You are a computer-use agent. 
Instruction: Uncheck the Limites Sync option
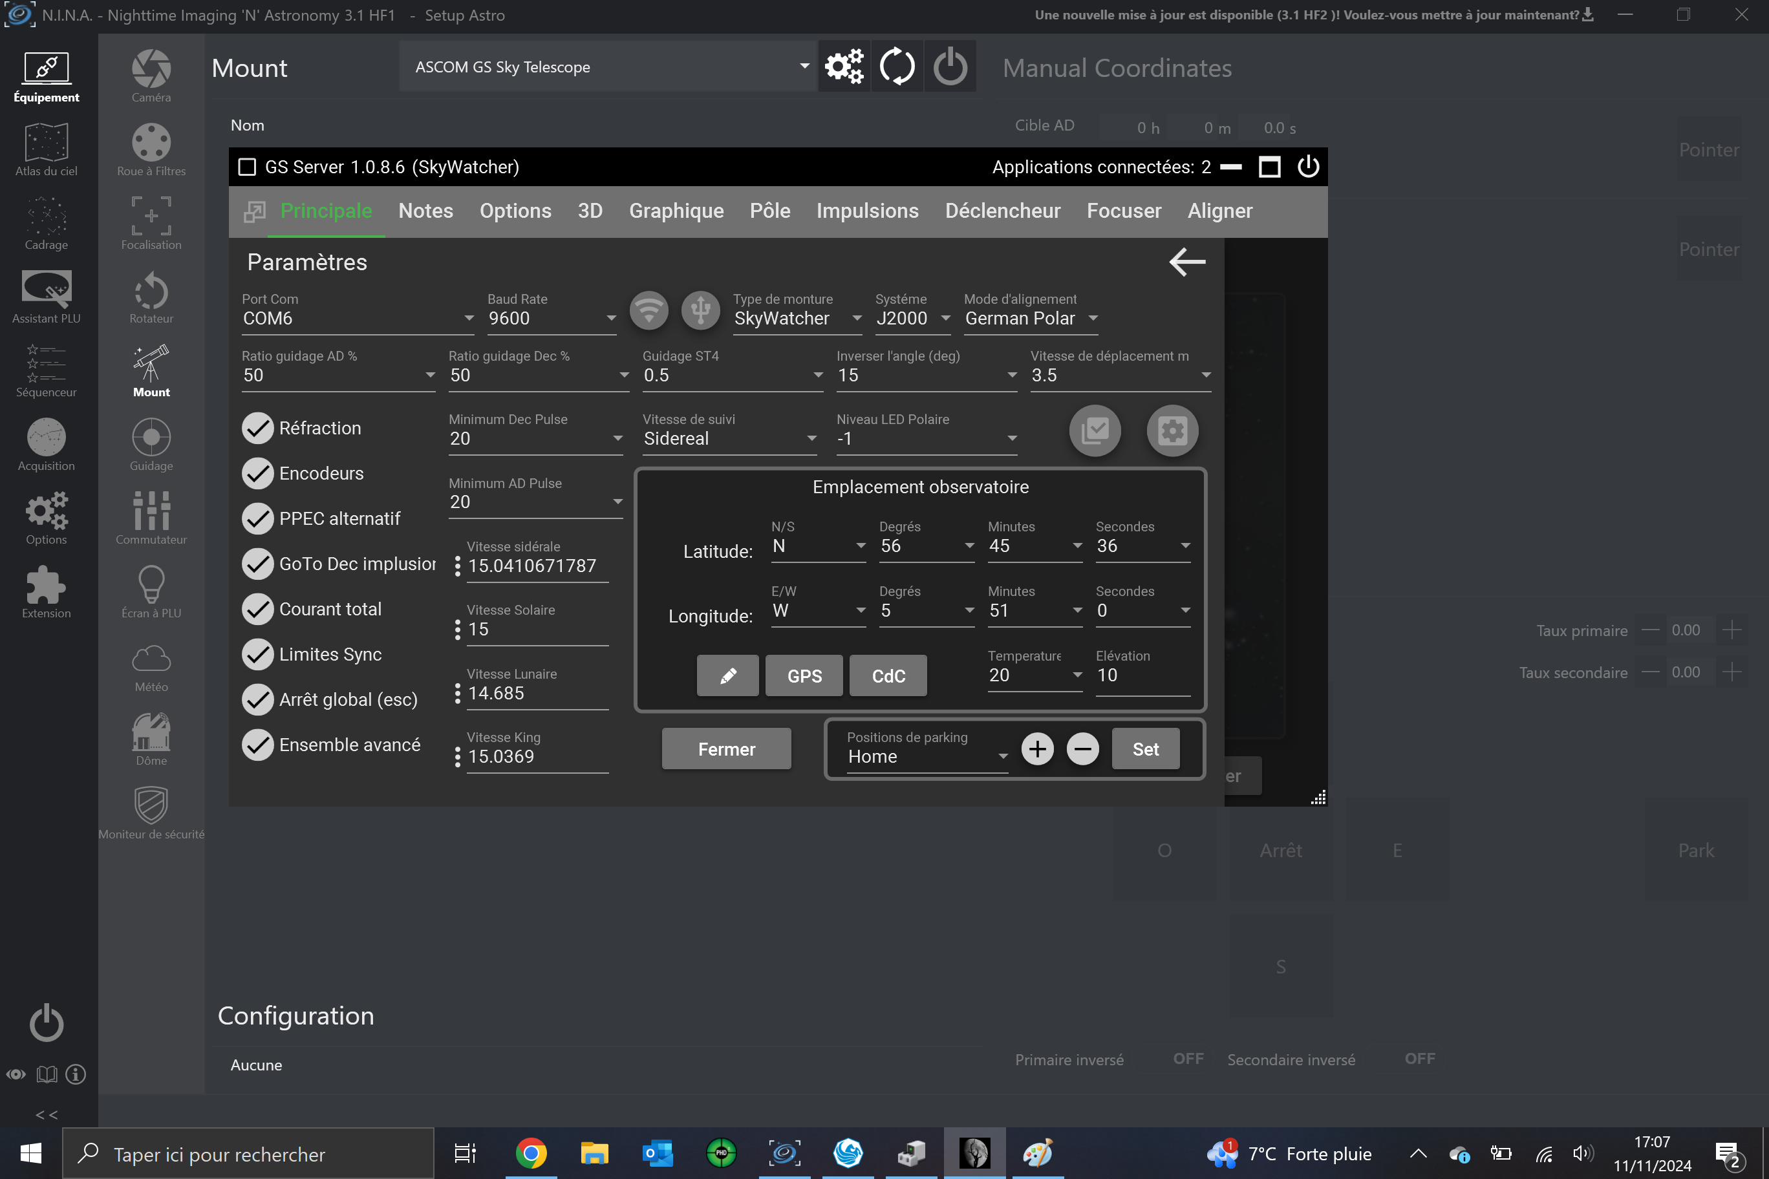[x=257, y=654]
